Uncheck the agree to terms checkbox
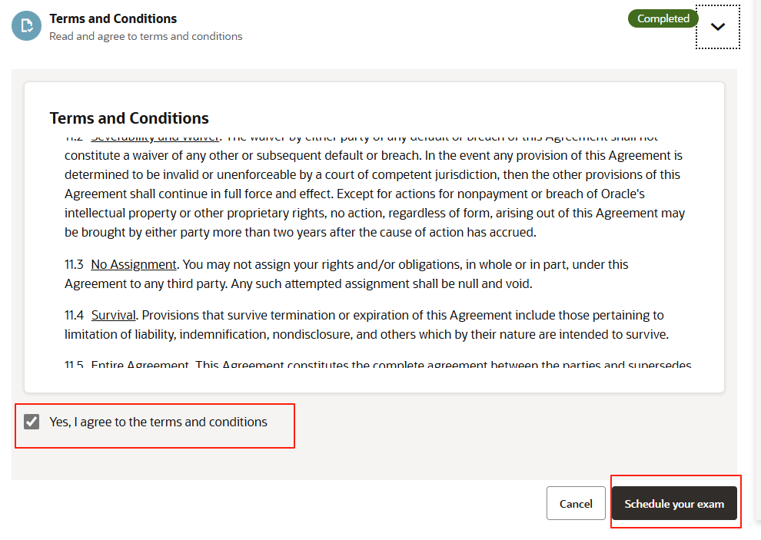The width and height of the screenshot is (761, 540). pyautogui.click(x=32, y=422)
